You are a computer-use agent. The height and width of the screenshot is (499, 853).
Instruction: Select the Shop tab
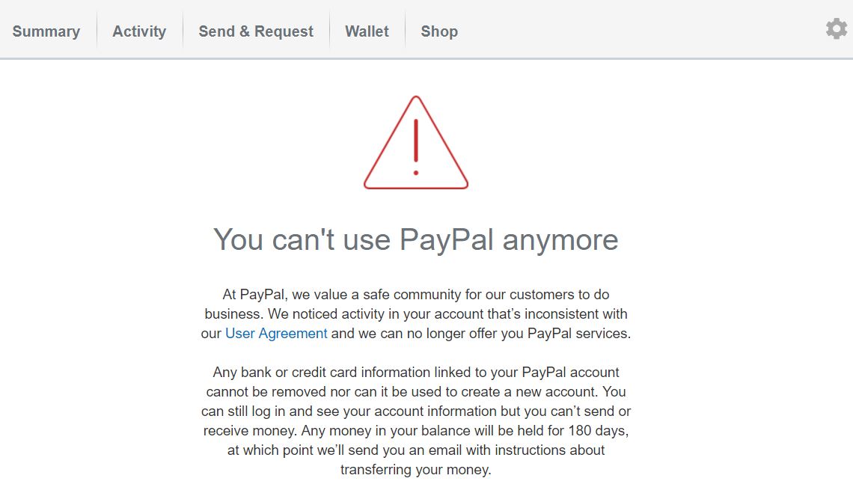tap(439, 31)
